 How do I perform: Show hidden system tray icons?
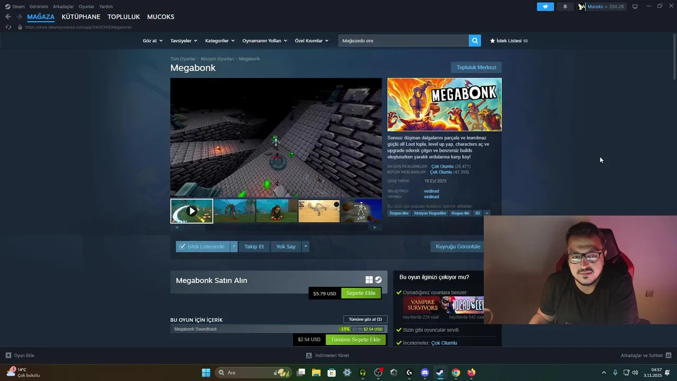603,373
